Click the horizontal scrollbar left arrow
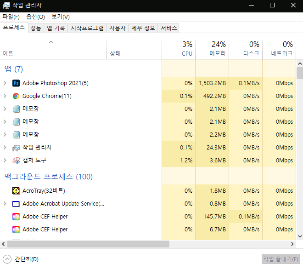 coord(3,244)
